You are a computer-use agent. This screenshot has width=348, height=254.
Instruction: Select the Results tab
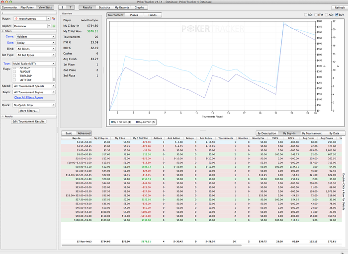tap(87, 7)
